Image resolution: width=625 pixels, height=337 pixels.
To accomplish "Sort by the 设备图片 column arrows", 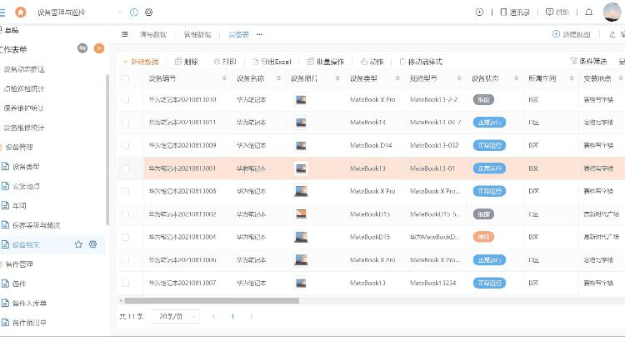I will pos(337,78).
